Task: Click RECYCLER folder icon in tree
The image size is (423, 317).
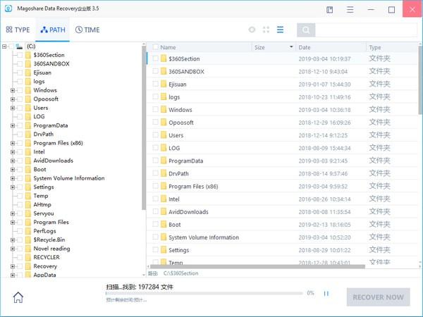Action: [28, 257]
